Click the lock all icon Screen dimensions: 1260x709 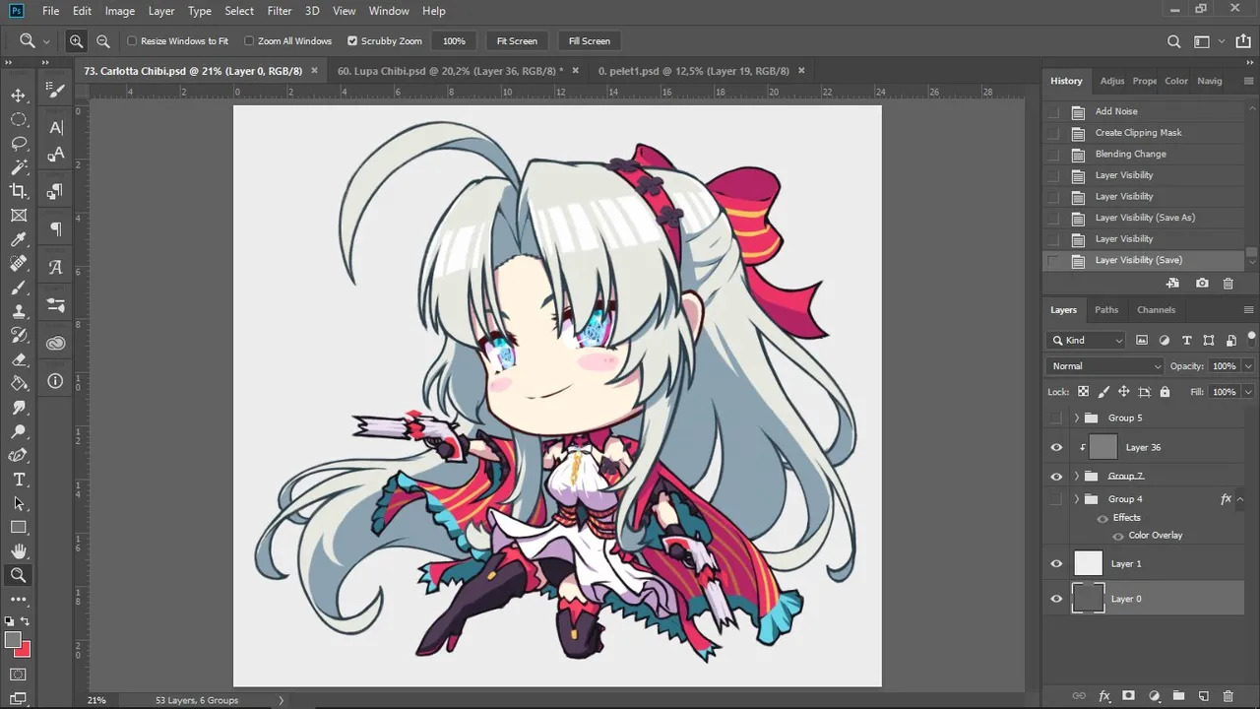click(1165, 392)
